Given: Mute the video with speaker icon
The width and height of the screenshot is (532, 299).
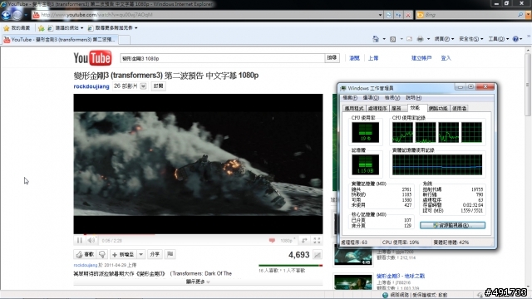Looking at the screenshot, I should (91, 240).
